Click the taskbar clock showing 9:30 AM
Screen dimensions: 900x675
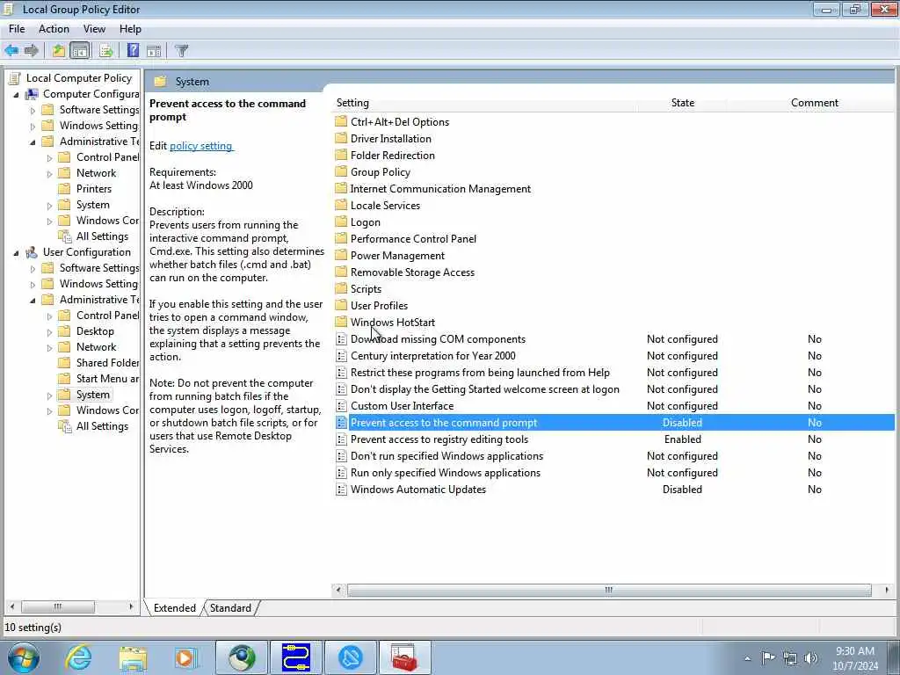click(x=855, y=658)
